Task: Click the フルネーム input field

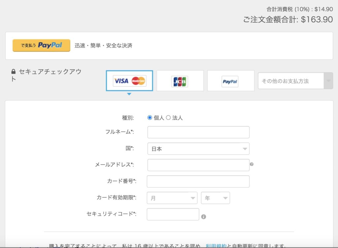Action: tap(198, 132)
